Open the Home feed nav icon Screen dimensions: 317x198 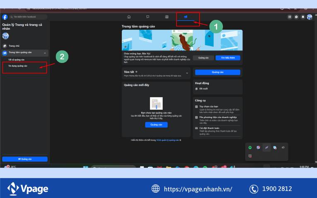pos(129,17)
